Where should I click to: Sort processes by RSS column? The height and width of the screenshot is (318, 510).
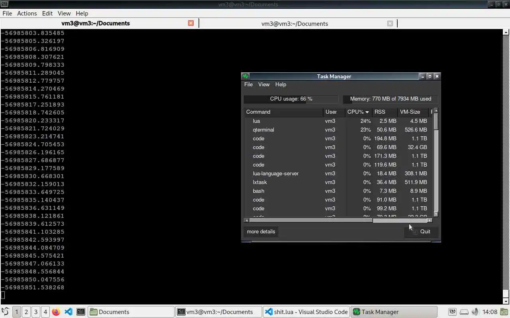(x=384, y=112)
